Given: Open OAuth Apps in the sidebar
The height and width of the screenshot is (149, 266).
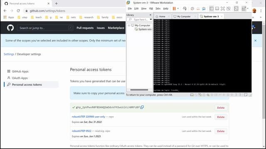Looking at the screenshot, I should [x=20, y=78].
